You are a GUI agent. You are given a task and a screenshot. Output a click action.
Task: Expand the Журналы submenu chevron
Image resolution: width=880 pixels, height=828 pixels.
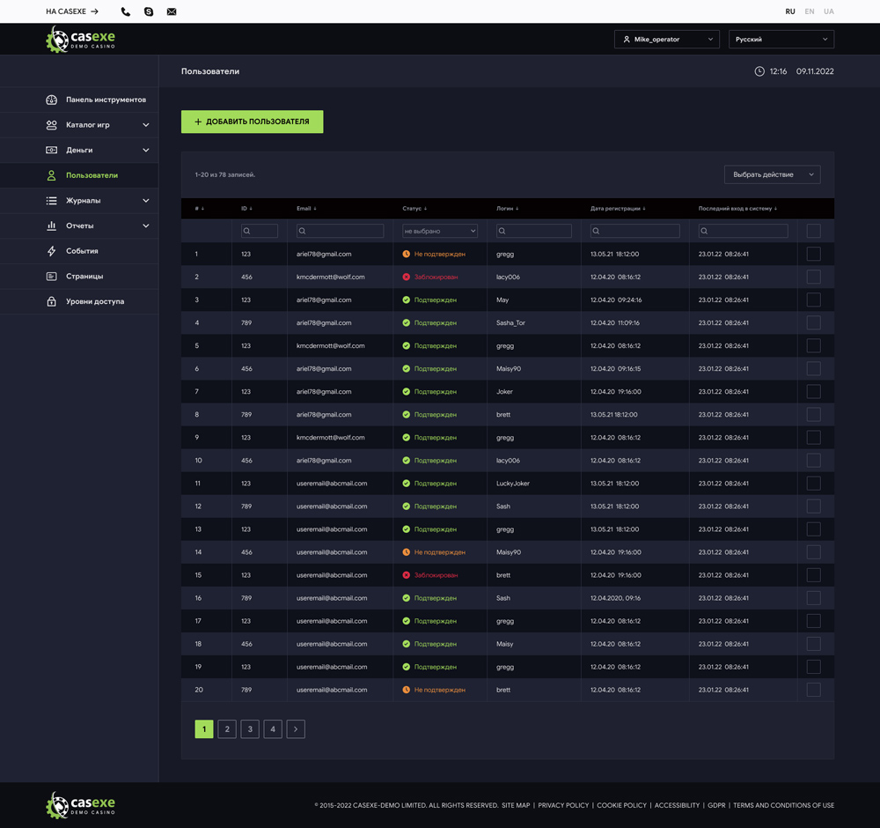(x=146, y=201)
